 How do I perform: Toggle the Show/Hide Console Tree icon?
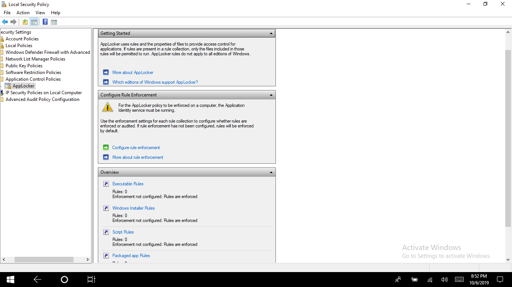pyautogui.click(x=34, y=22)
